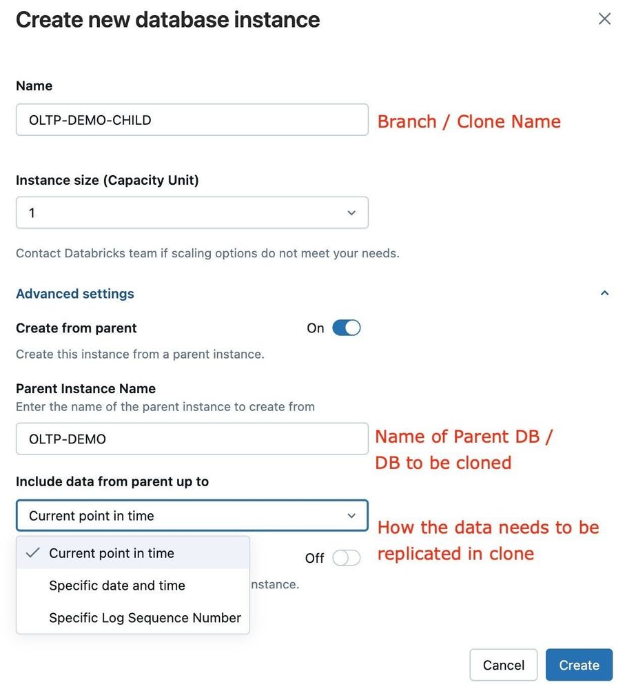Pick Specific Log Sequence Number option
Viewport: 625px width, 689px height.
pos(145,618)
